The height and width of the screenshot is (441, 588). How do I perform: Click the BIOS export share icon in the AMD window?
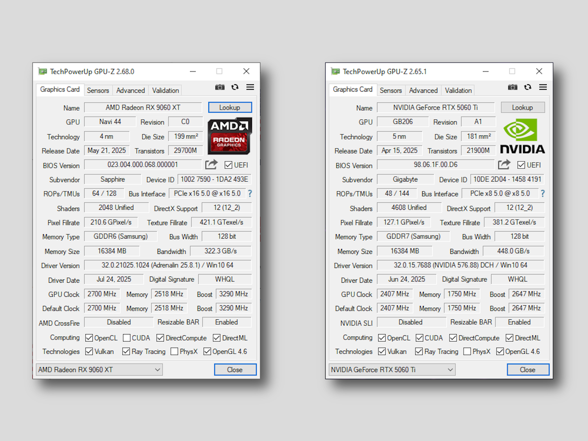click(211, 165)
